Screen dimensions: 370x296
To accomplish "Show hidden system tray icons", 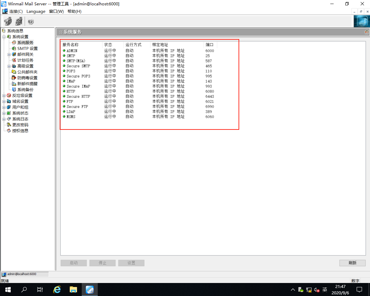I will (293, 290).
